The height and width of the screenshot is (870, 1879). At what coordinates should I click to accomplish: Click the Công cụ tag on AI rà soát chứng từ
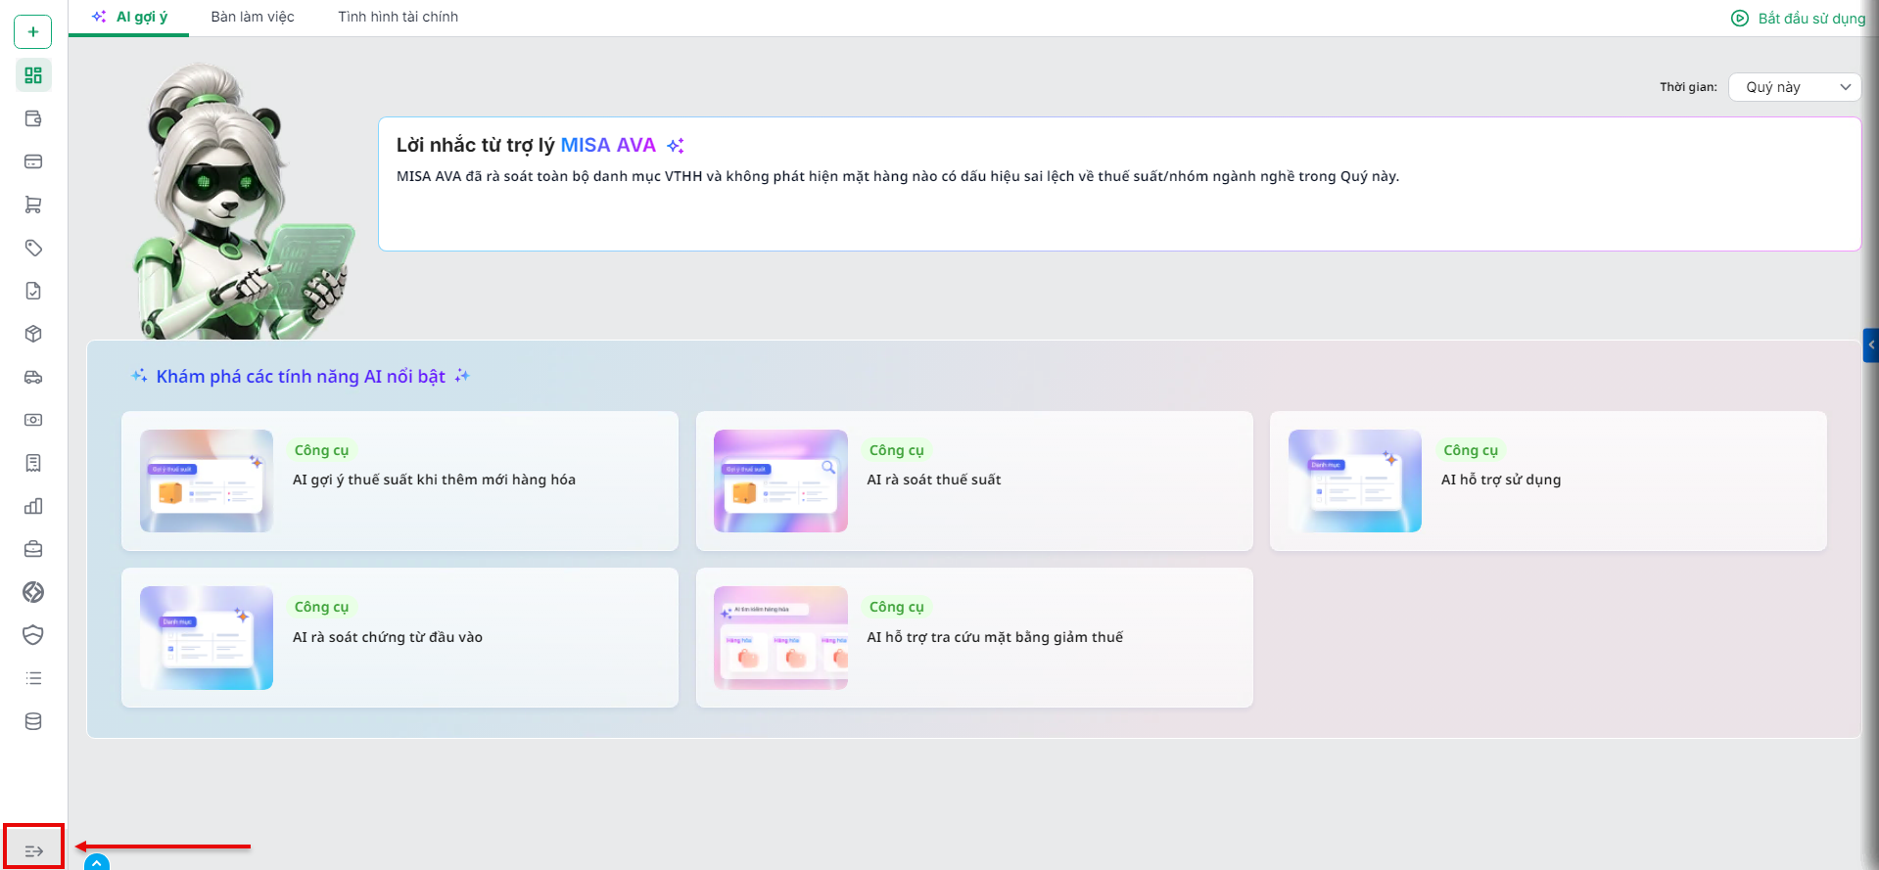tap(322, 607)
